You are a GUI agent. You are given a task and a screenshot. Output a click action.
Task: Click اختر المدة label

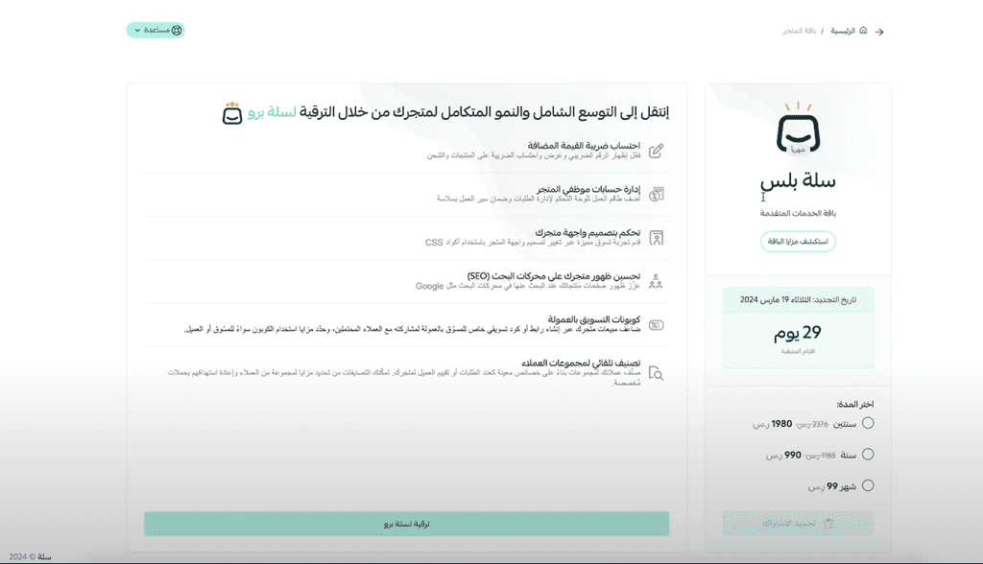(855, 404)
